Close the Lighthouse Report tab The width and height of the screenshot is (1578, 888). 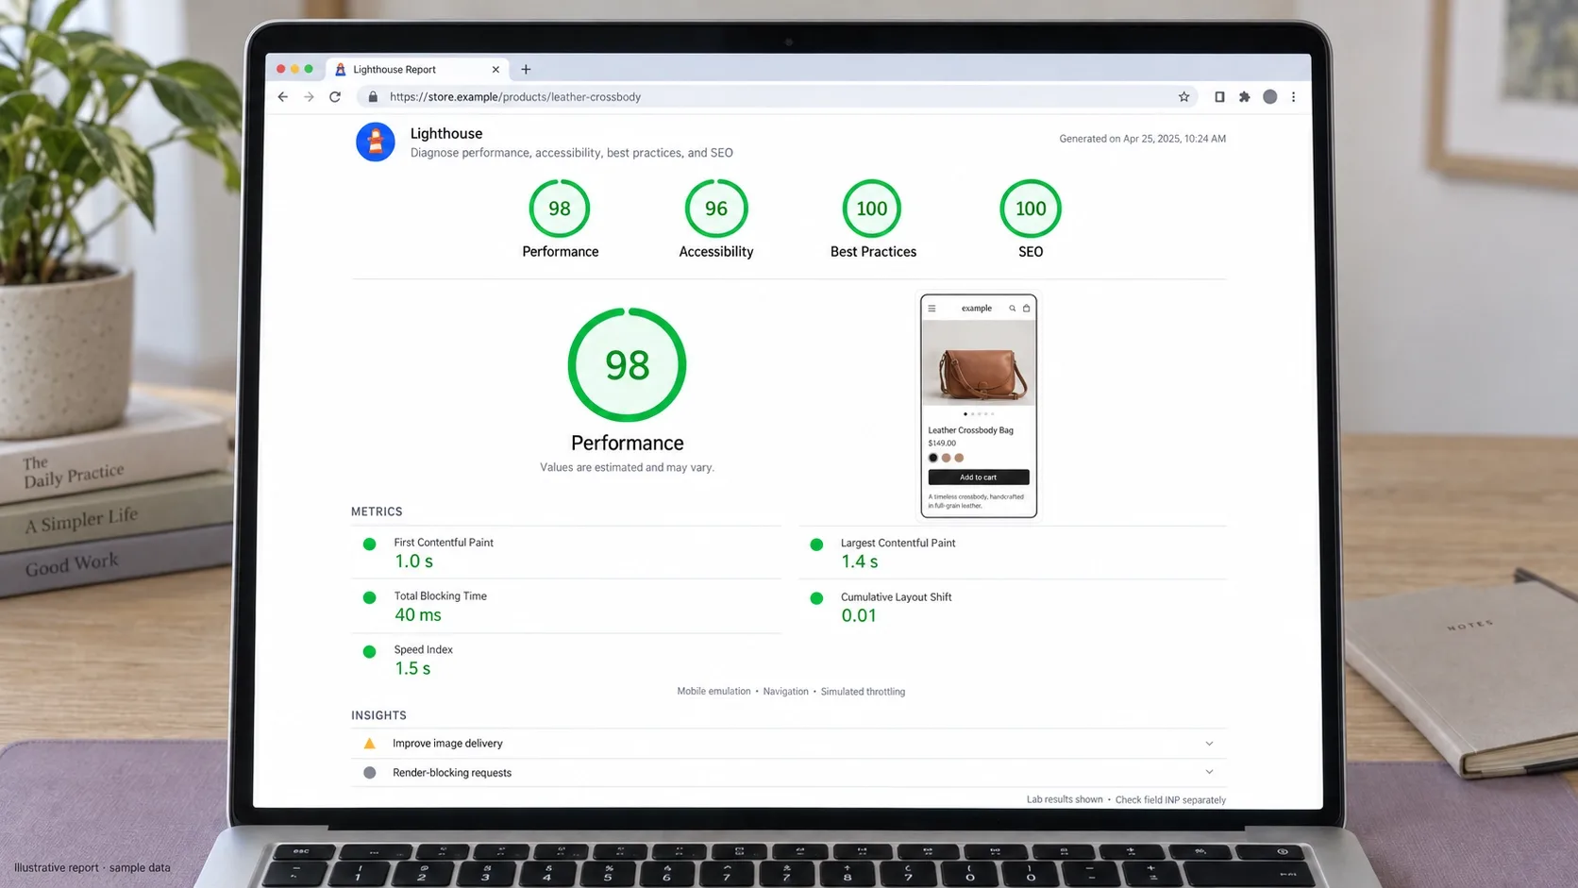pyautogui.click(x=495, y=69)
